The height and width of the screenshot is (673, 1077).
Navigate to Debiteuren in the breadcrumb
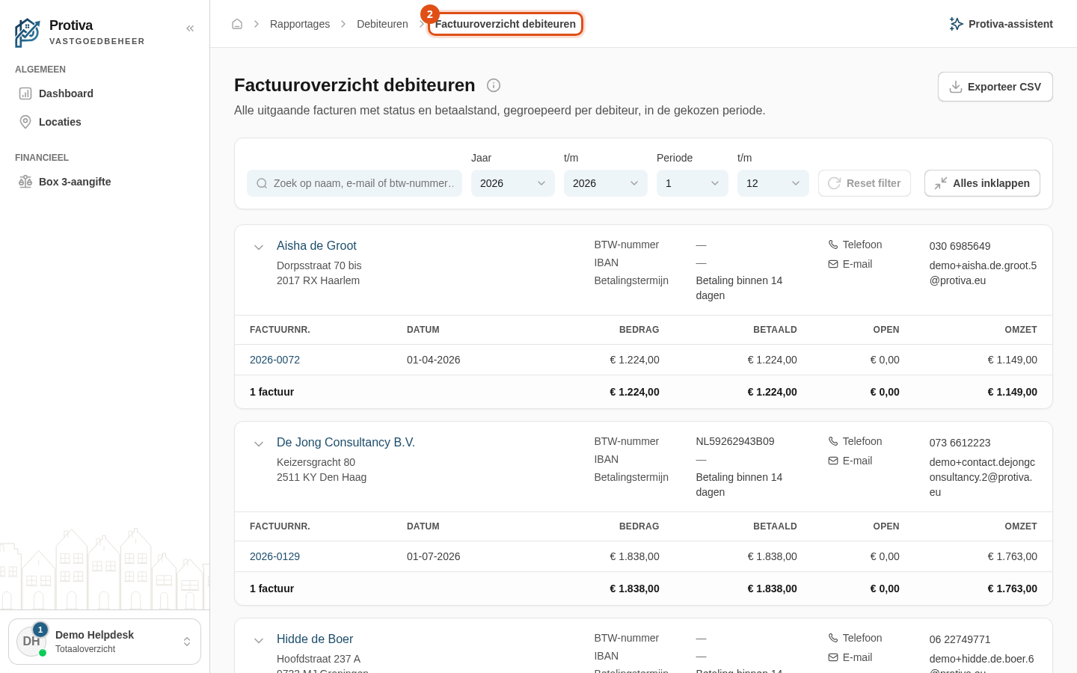pyautogui.click(x=382, y=24)
